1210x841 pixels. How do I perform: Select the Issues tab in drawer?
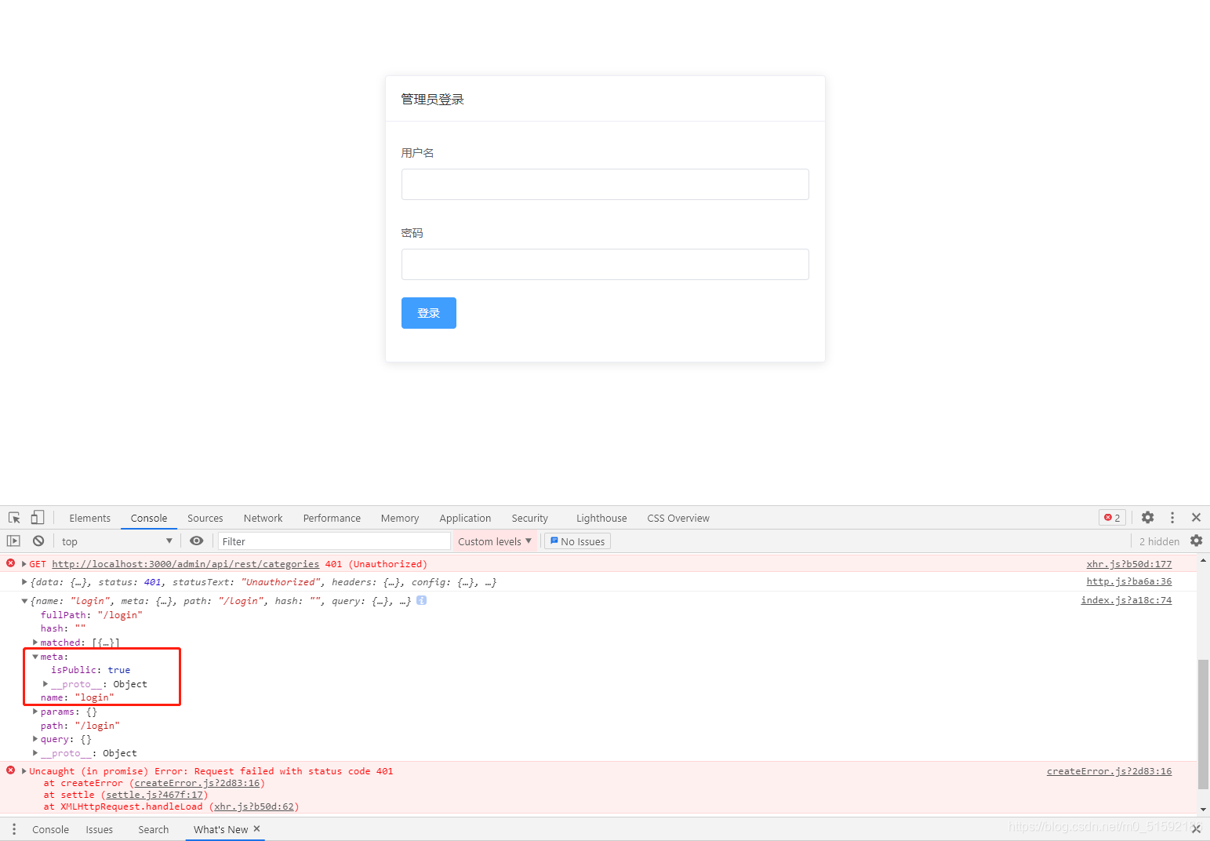(x=100, y=829)
